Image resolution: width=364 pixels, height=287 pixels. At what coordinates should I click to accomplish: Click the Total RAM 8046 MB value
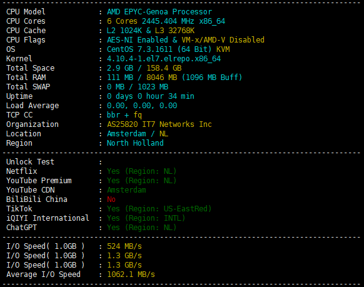[161, 78]
